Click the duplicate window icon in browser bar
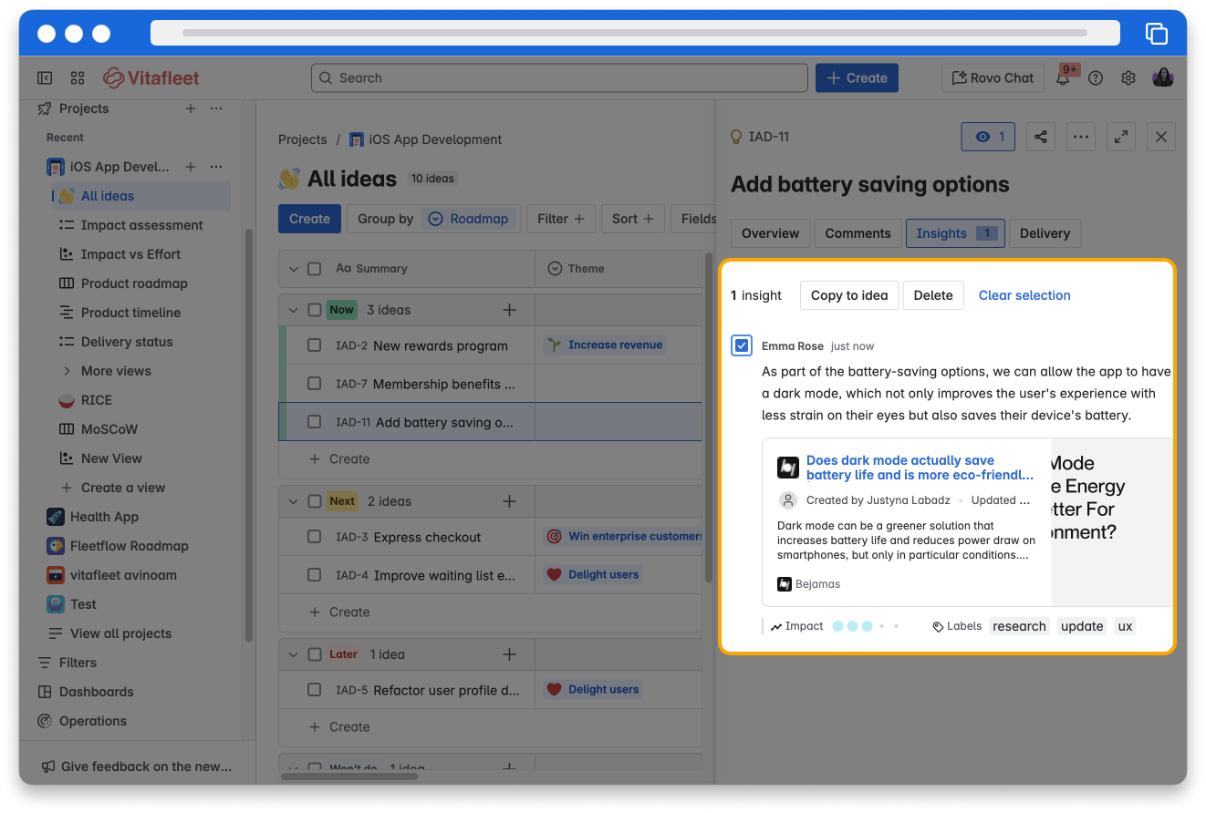The height and width of the screenshot is (813, 1206). coord(1156,33)
